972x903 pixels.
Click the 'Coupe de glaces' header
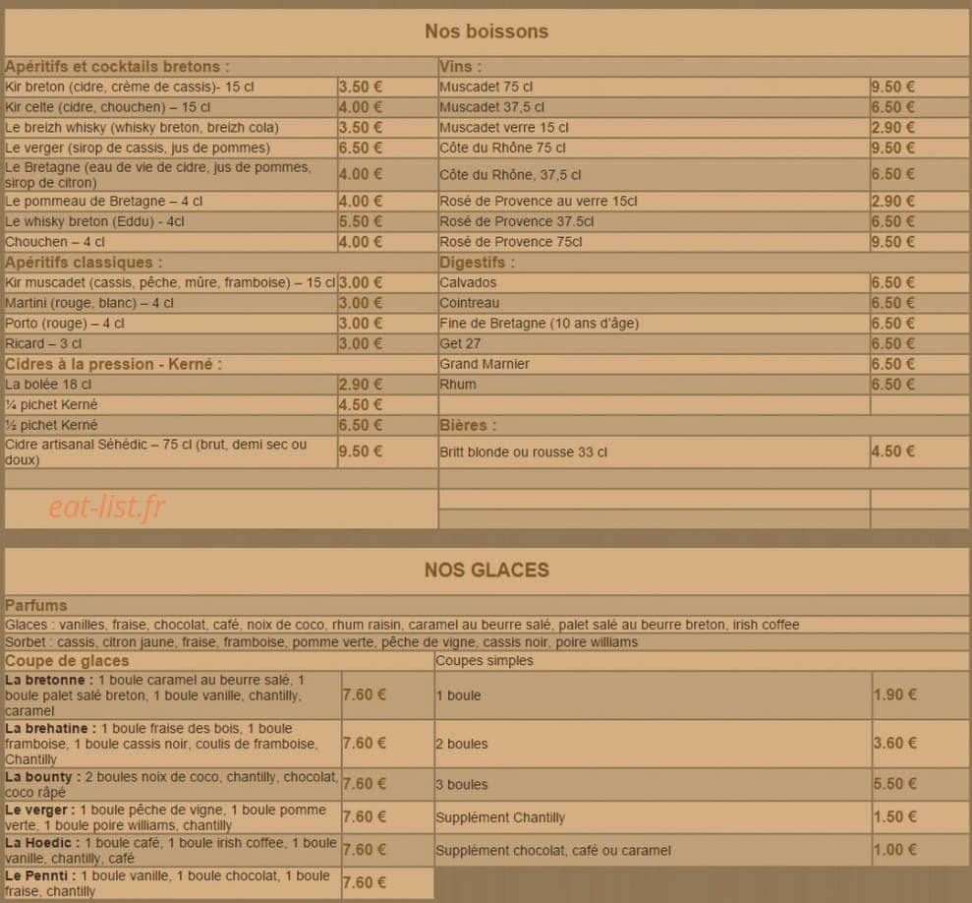(x=67, y=661)
